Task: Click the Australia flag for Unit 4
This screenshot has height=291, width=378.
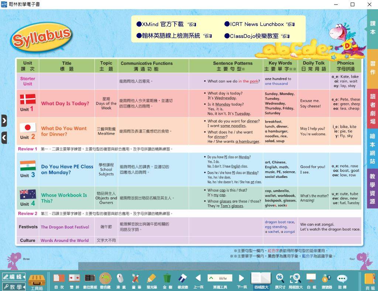Action: (x=28, y=194)
